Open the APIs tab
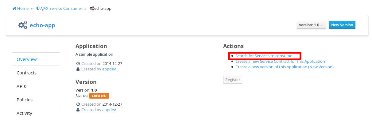The image size is (372, 128). (36, 86)
